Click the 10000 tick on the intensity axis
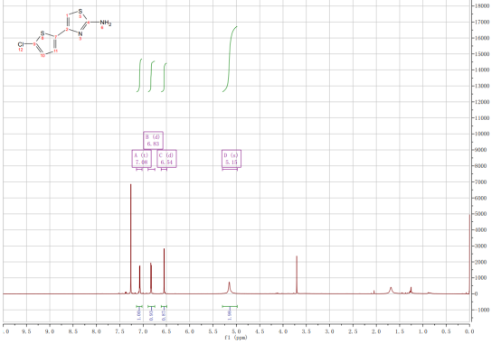This screenshot has width=501, height=344. (x=483, y=134)
